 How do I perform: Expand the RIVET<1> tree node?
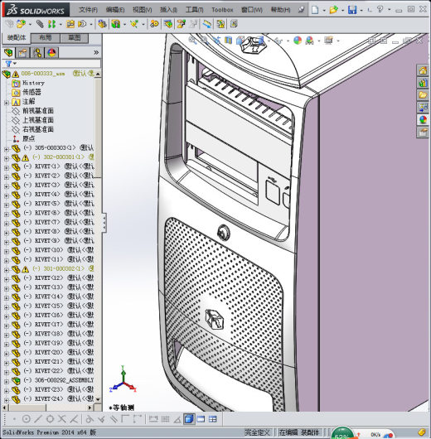(x=7, y=168)
